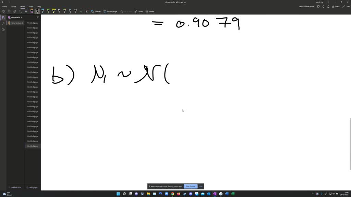Open the Numerade notebook dropdown
The image size is (351, 197).
coord(16,17)
